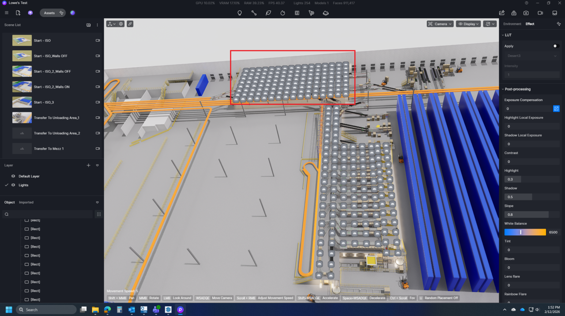Open the grid view icon beside object search
The image size is (565, 316).
tap(99, 214)
